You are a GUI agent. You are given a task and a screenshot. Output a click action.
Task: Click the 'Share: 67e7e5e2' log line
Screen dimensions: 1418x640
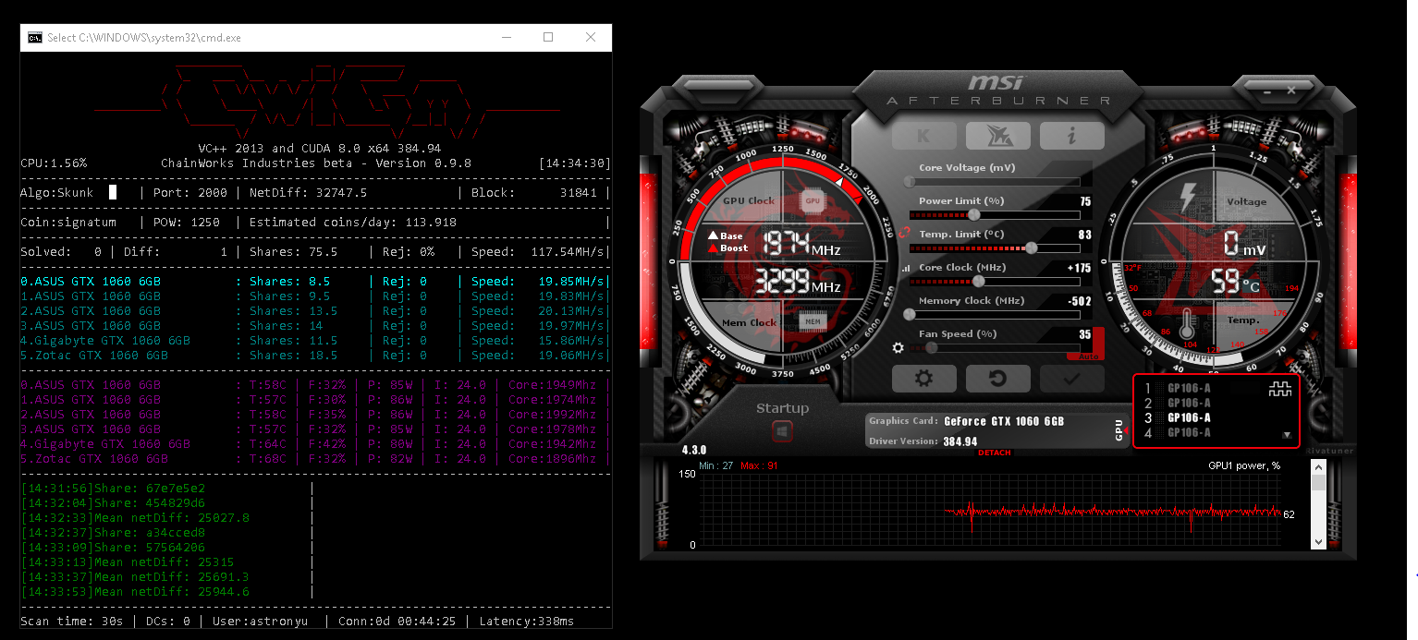pyautogui.click(x=113, y=489)
